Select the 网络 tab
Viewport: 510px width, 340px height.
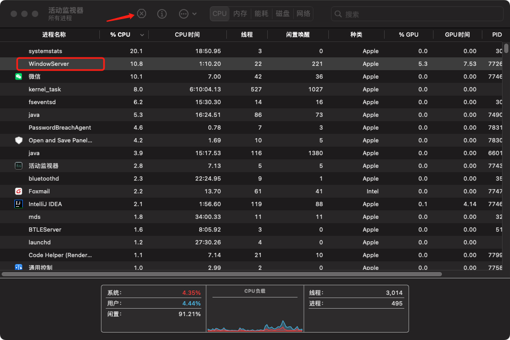[303, 14]
